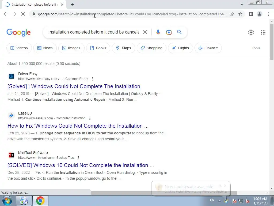Filter results by Videos
Viewport: 274px width, 206px height.
tap(19, 48)
